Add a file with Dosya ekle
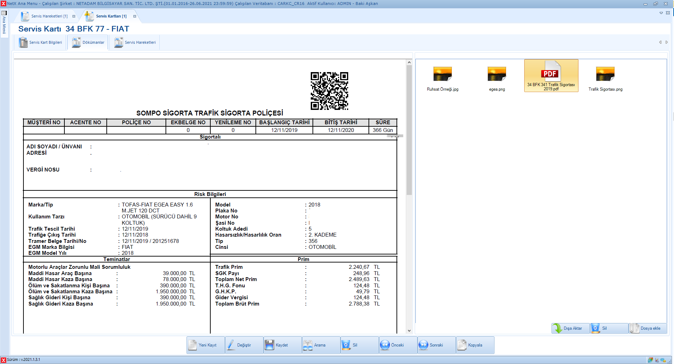674x364 pixels. (648, 328)
